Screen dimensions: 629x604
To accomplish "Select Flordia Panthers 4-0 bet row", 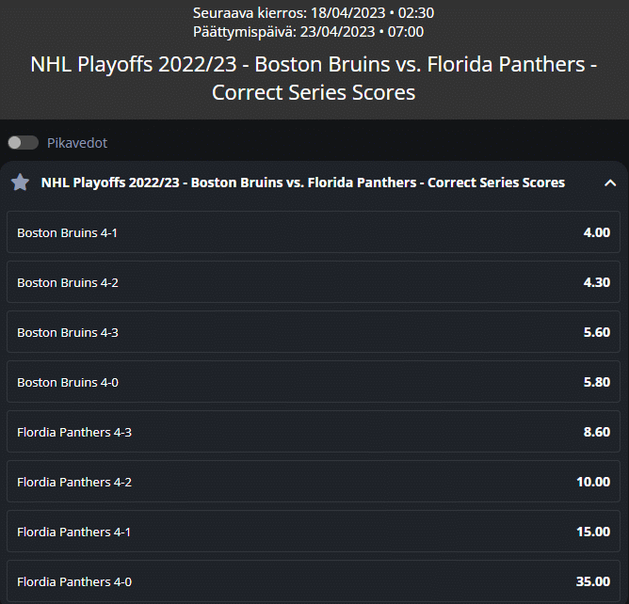I will [314, 581].
